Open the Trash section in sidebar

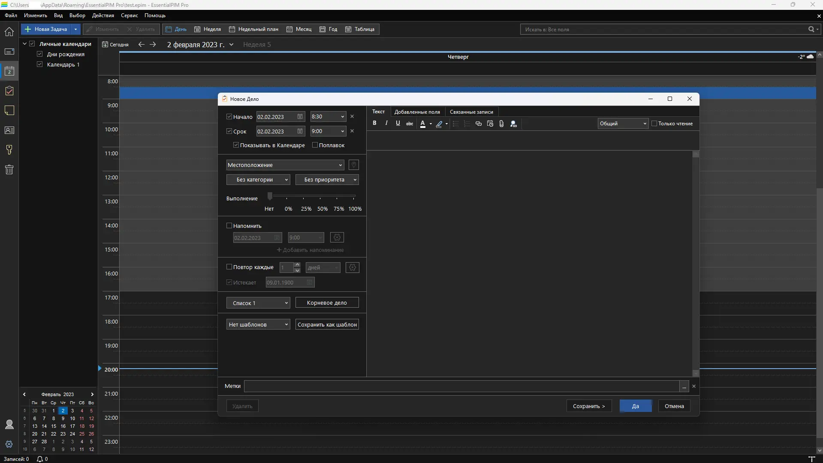click(x=9, y=169)
